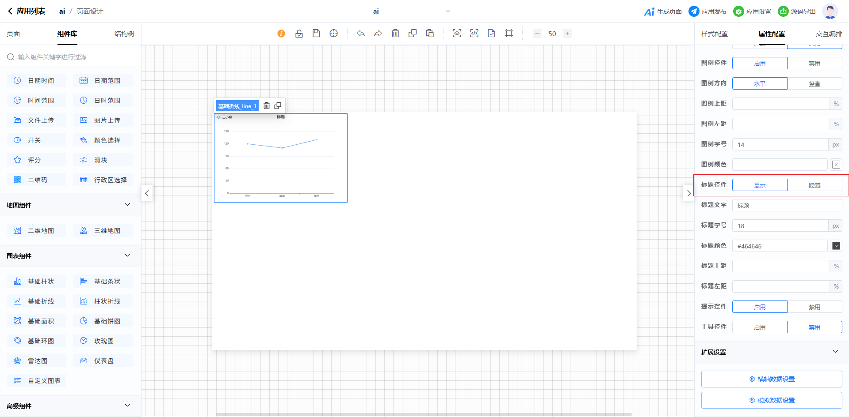Open 横轴数据设置 button
The image size is (849, 417).
(x=772, y=379)
